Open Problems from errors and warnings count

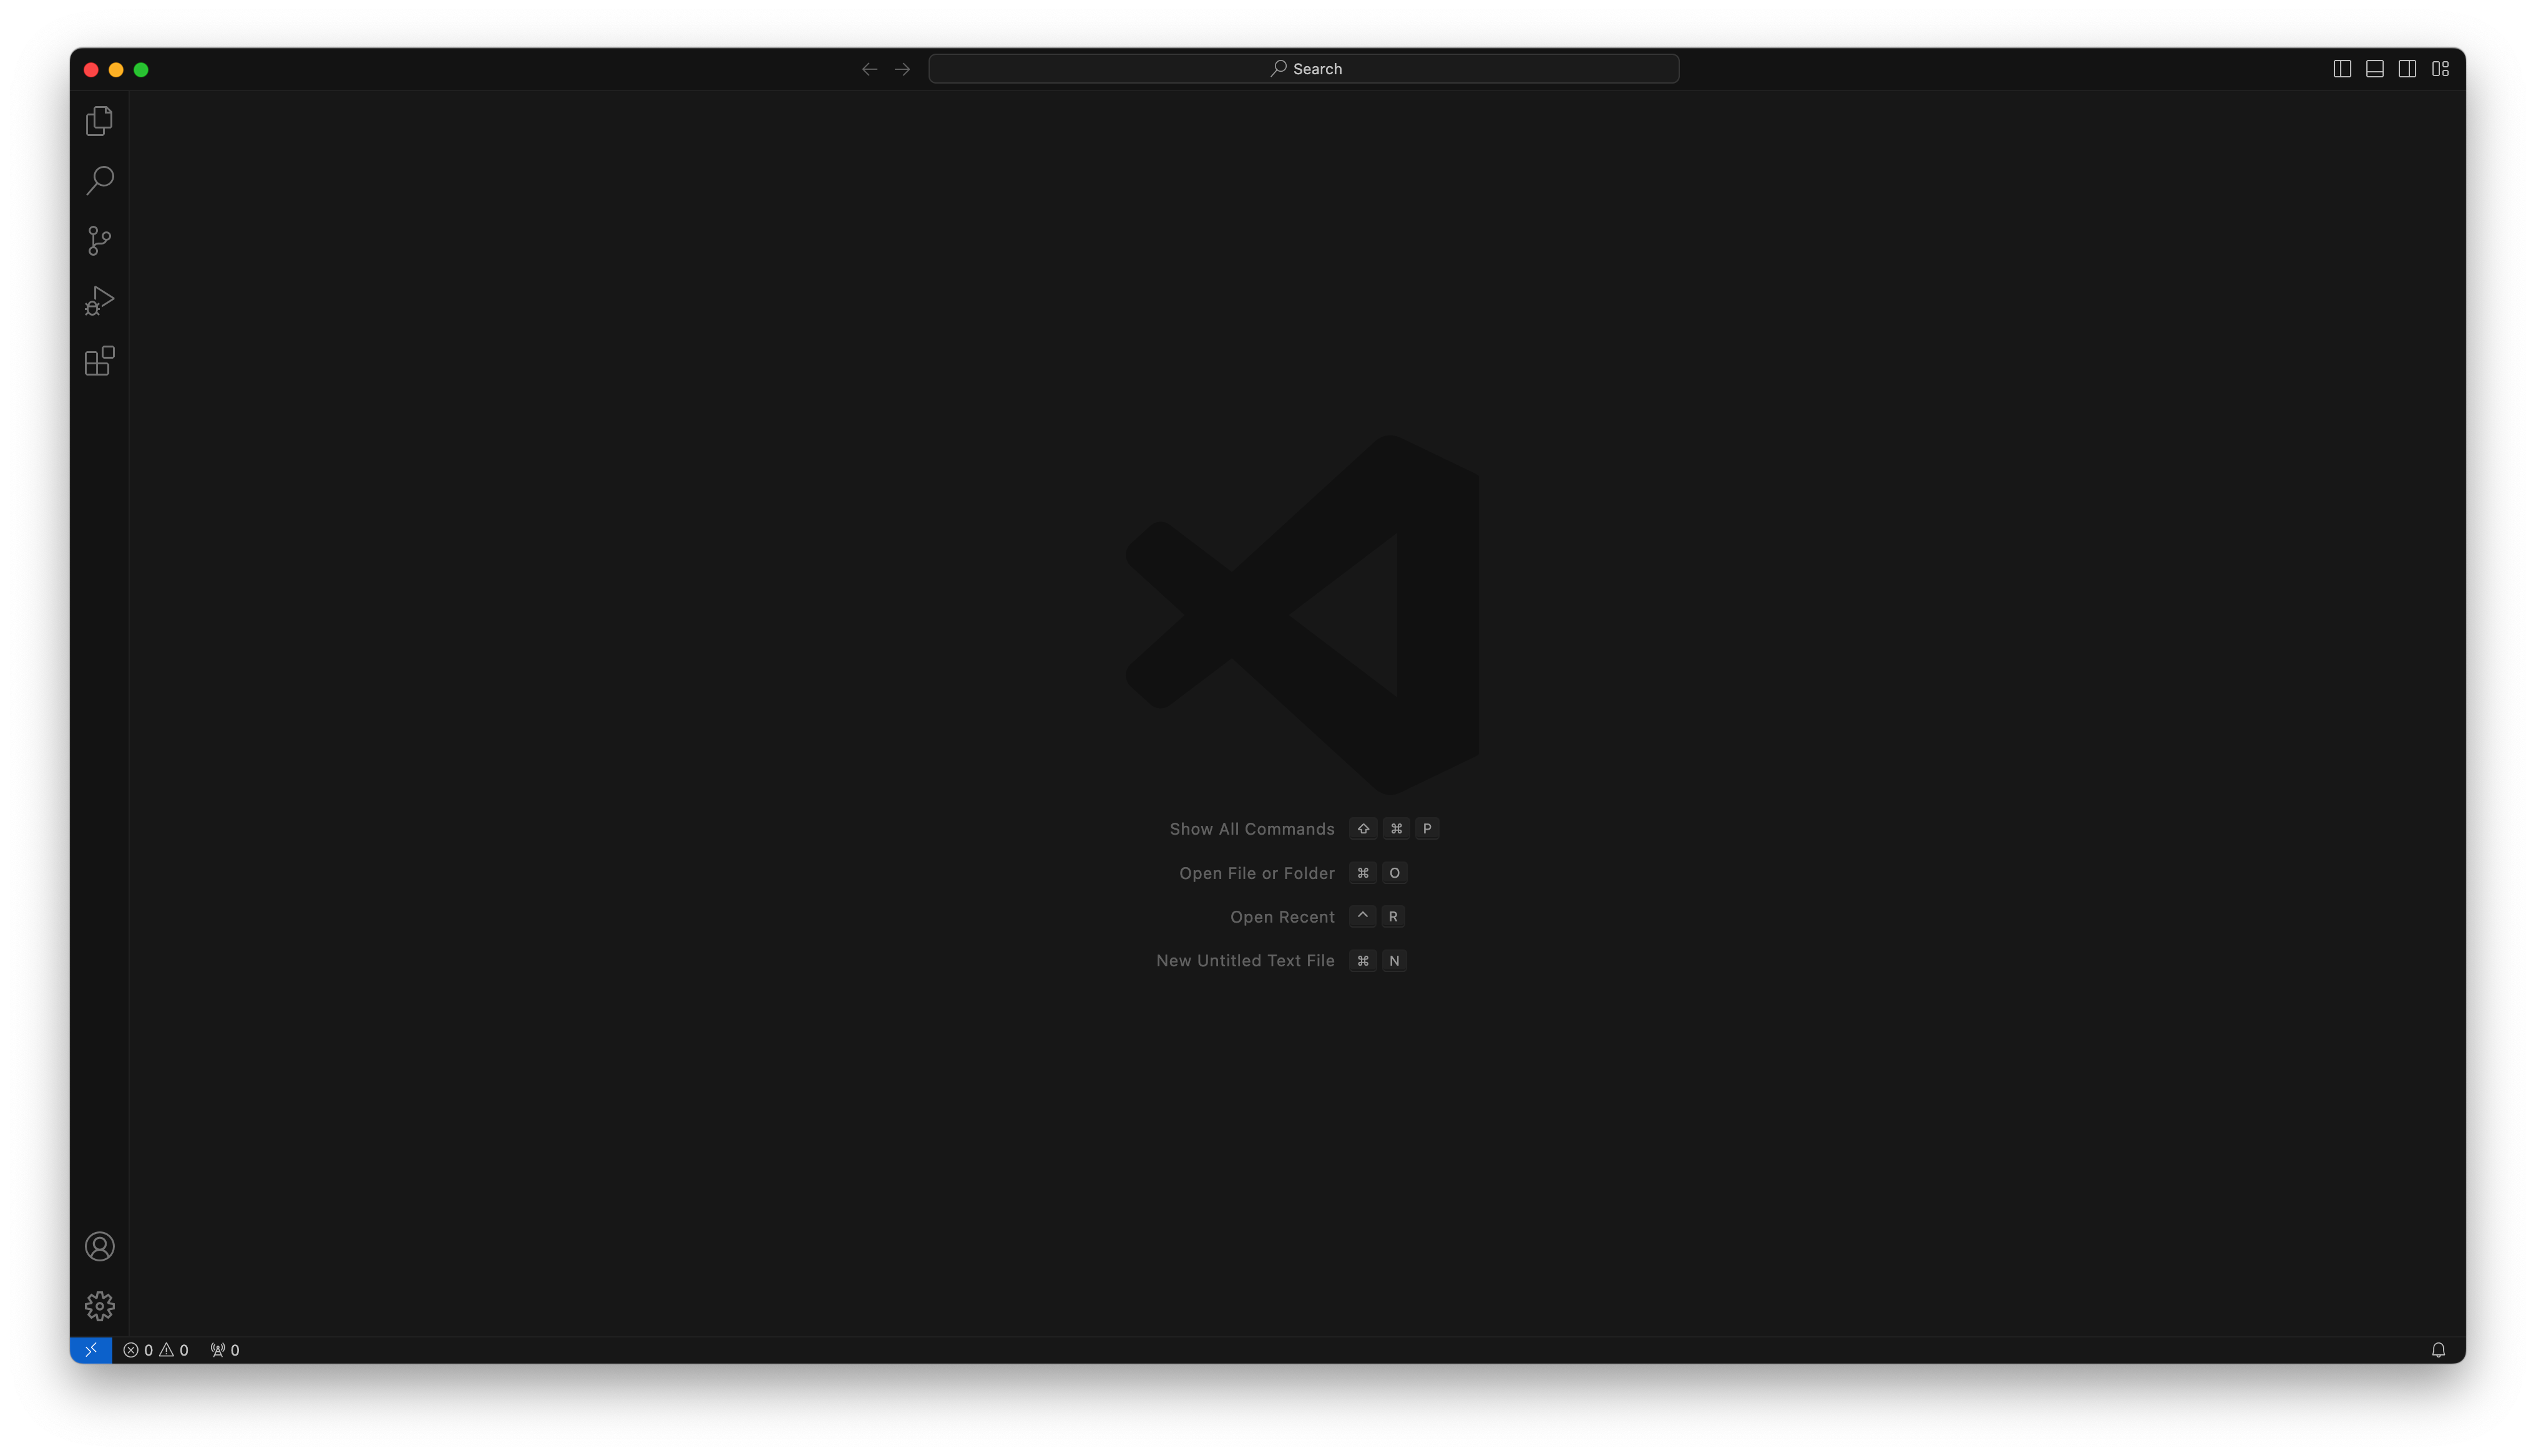pyautogui.click(x=139, y=1350)
